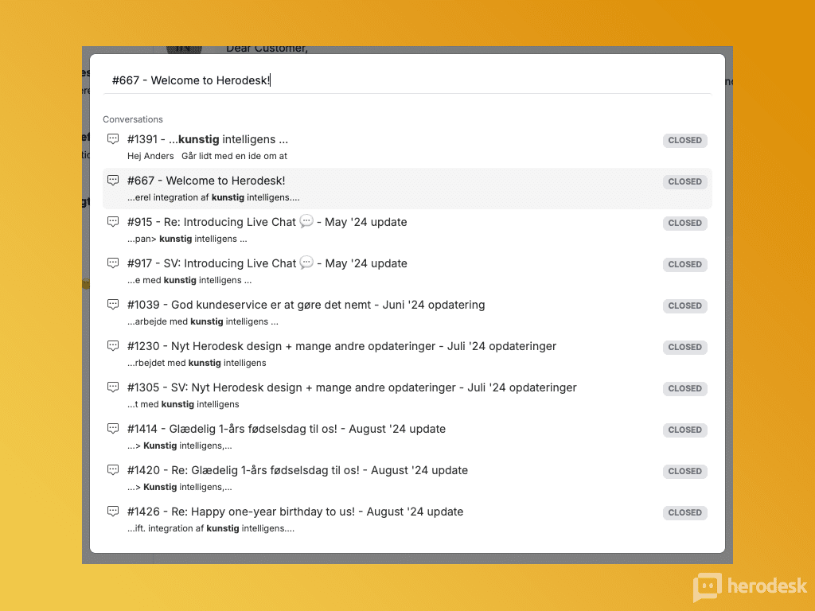
Task: Click the chat icon beside conversation #1039
Action: pyautogui.click(x=113, y=305)
